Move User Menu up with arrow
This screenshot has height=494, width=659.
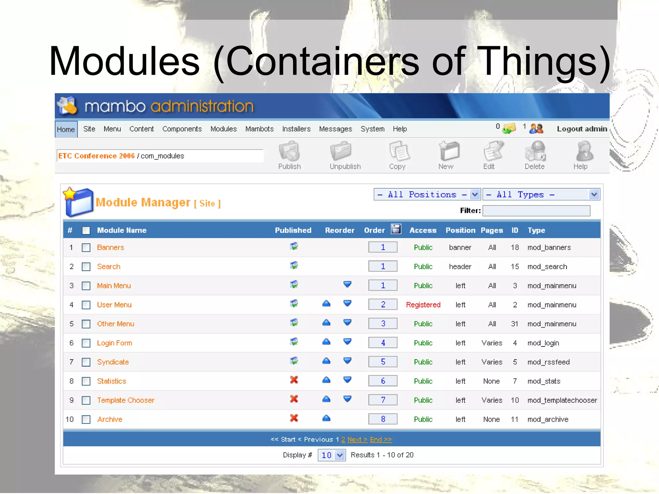326,303
